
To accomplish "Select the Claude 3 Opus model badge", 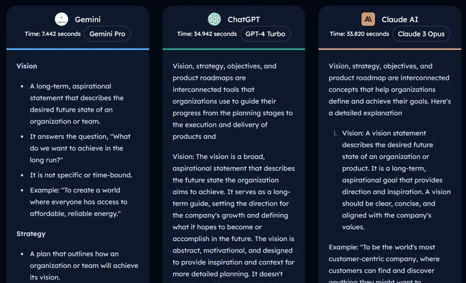I will [421, 34].
